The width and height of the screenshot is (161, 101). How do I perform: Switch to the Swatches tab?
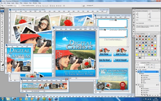point(142,34)
